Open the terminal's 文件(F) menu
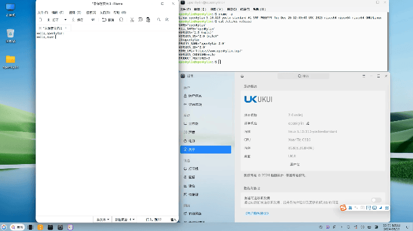Viewport: 413px width, 231px height. (x=186, y=9)
